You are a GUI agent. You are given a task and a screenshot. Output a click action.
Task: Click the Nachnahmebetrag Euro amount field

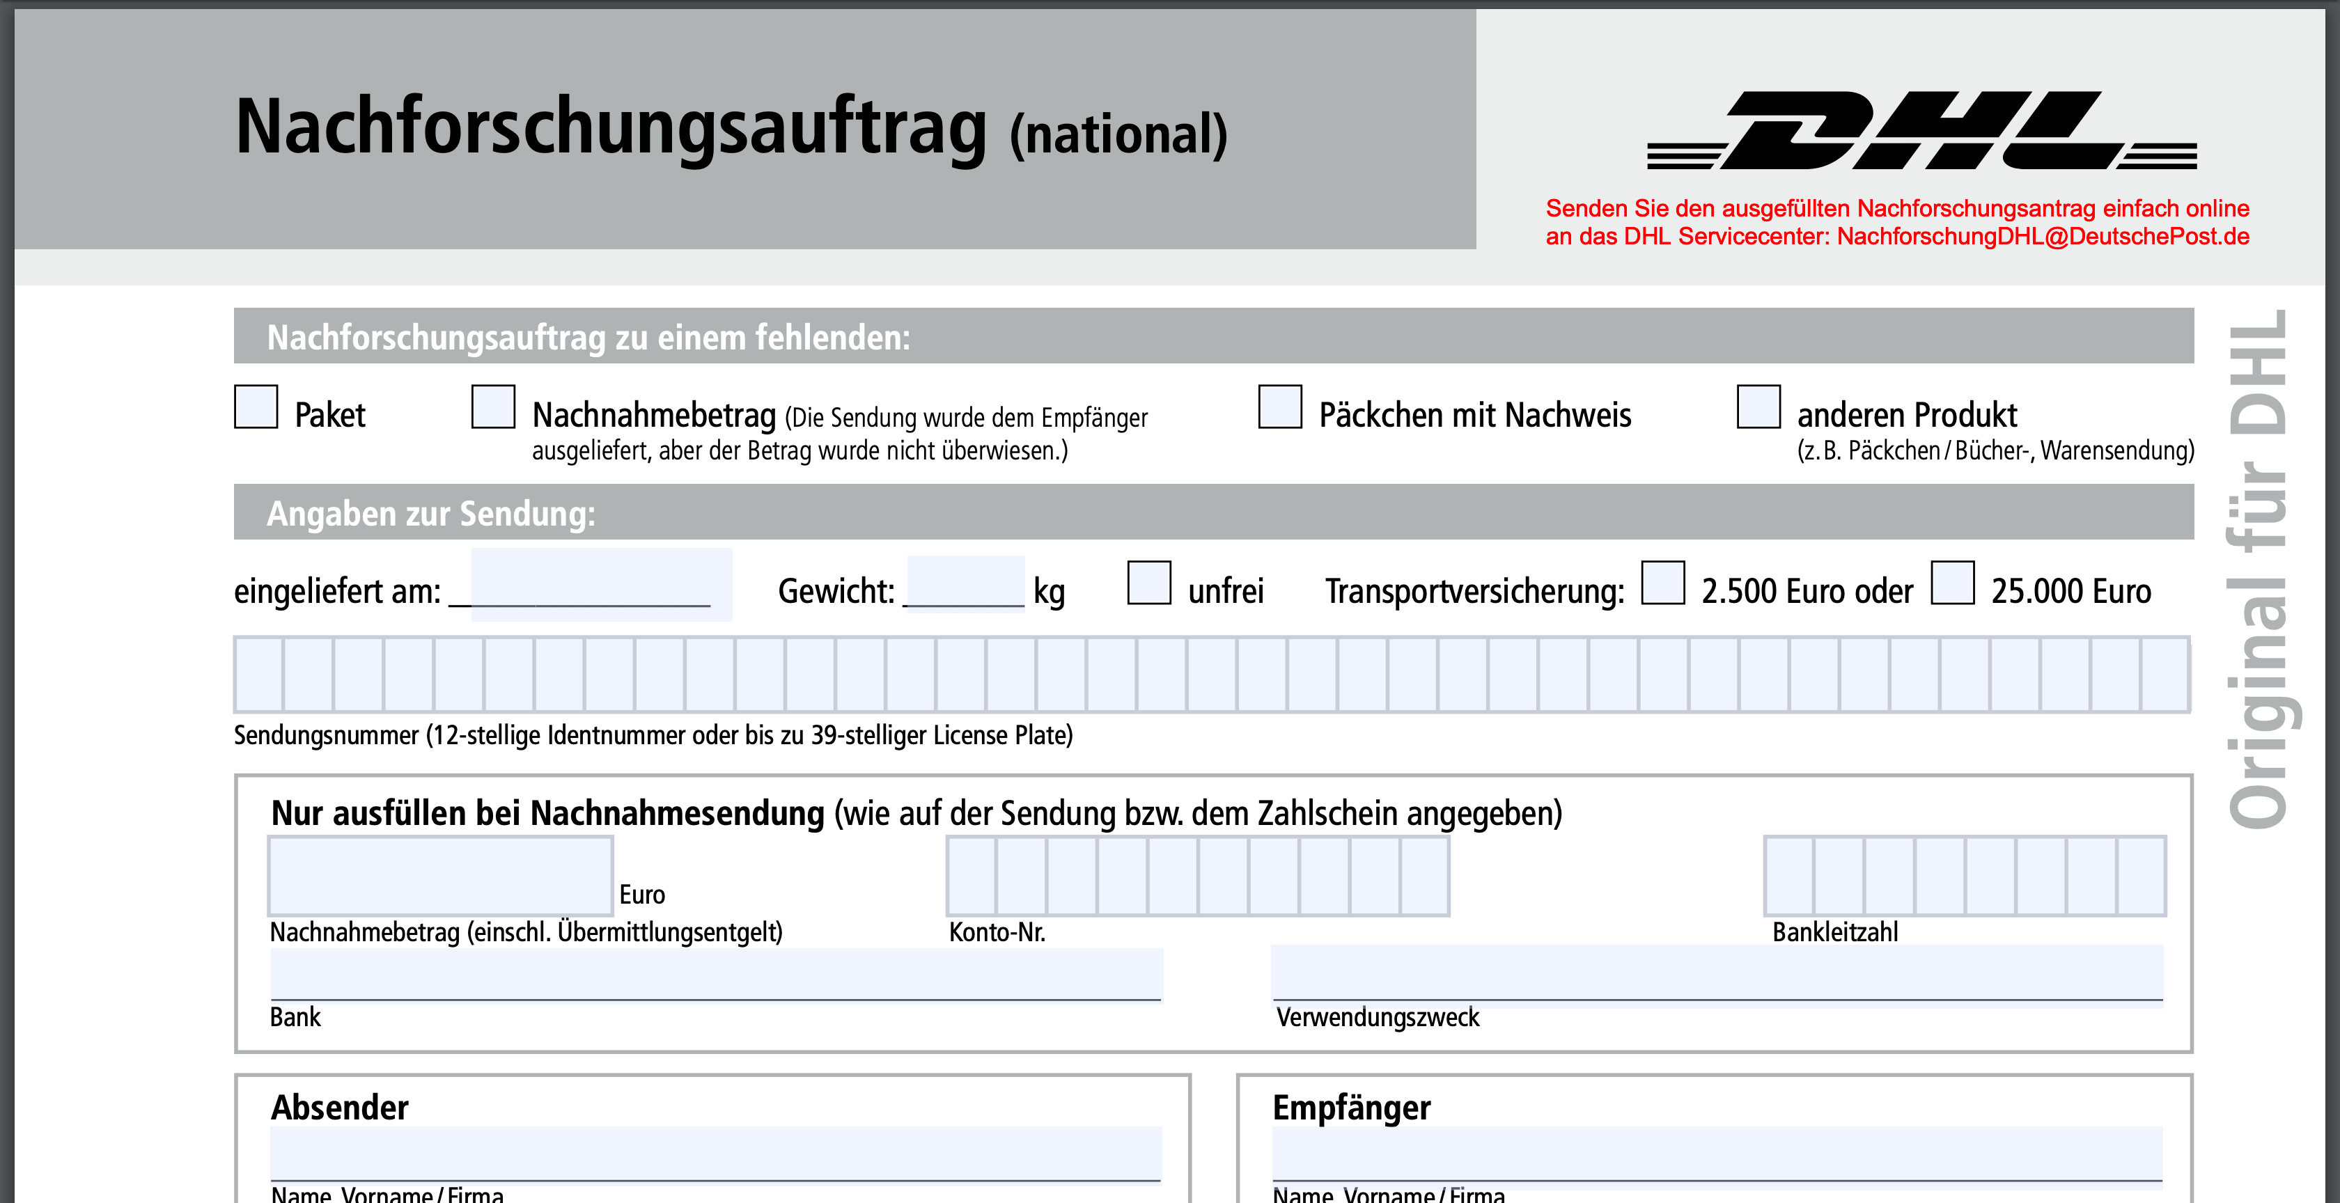pos(441,876)
